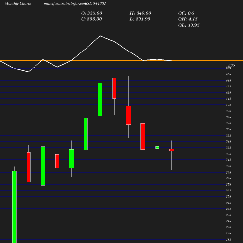This screenshot has height=243, width=243.
Task: Click the 285 price axis label
Action: pyautogui.click(x=228, y=178)
